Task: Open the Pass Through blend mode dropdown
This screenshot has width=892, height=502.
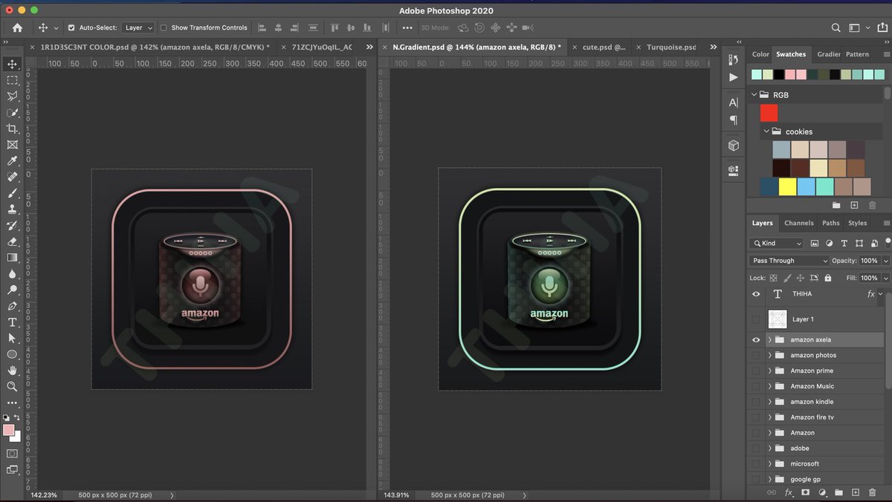Action: 789,261
